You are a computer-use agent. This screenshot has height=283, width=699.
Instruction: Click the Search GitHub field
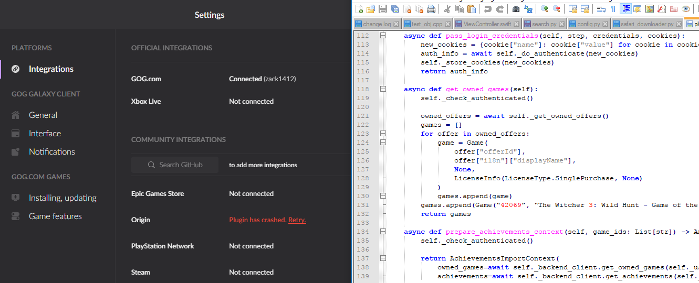pyautogui.click(x=175, y=165)
